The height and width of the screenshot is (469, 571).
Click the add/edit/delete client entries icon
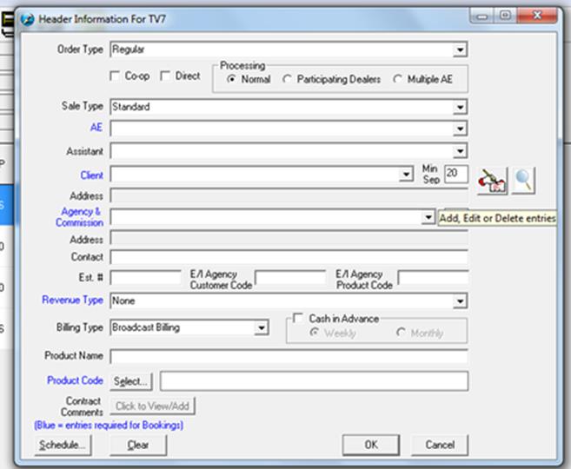(x=492, y=180)
